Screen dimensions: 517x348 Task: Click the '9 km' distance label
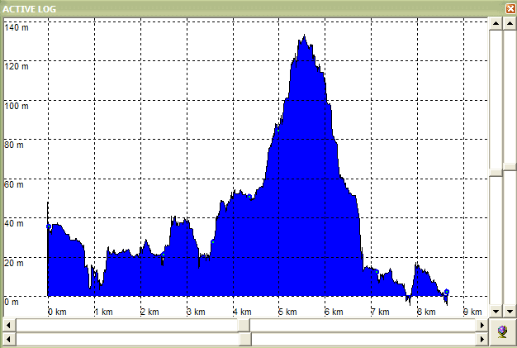(472, 312)
